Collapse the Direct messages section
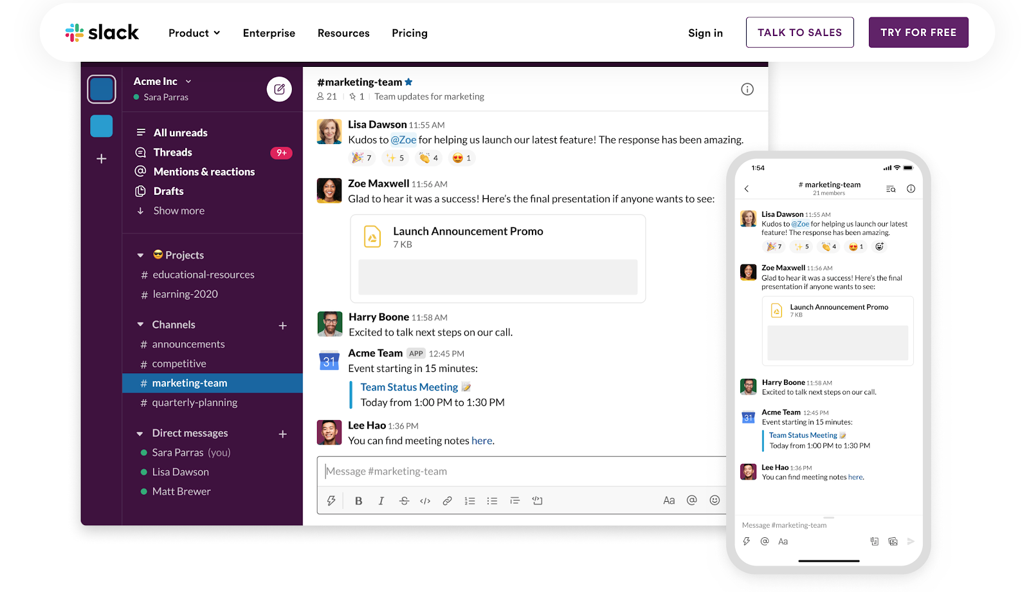Screen dimensions: 1029x592 (140, 434)
